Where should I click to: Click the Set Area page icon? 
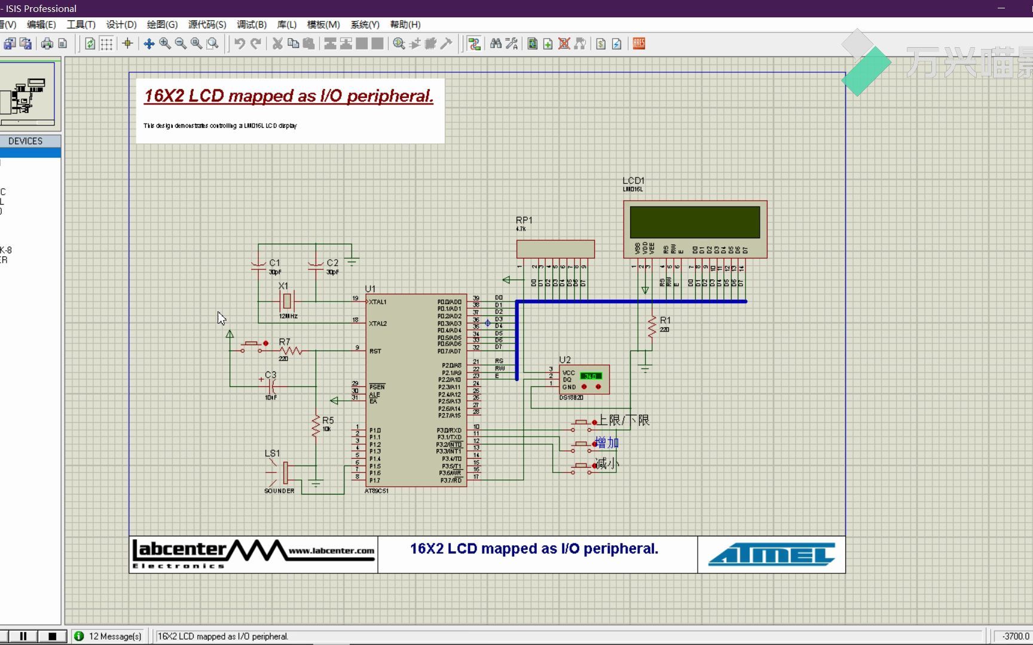[63, 44]
